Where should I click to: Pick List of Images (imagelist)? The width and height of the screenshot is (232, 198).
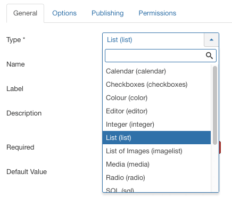click(156, 151)
